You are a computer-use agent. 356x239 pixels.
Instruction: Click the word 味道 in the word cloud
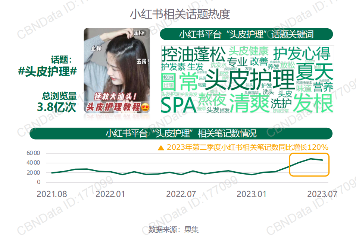click(x=304, y=89)
